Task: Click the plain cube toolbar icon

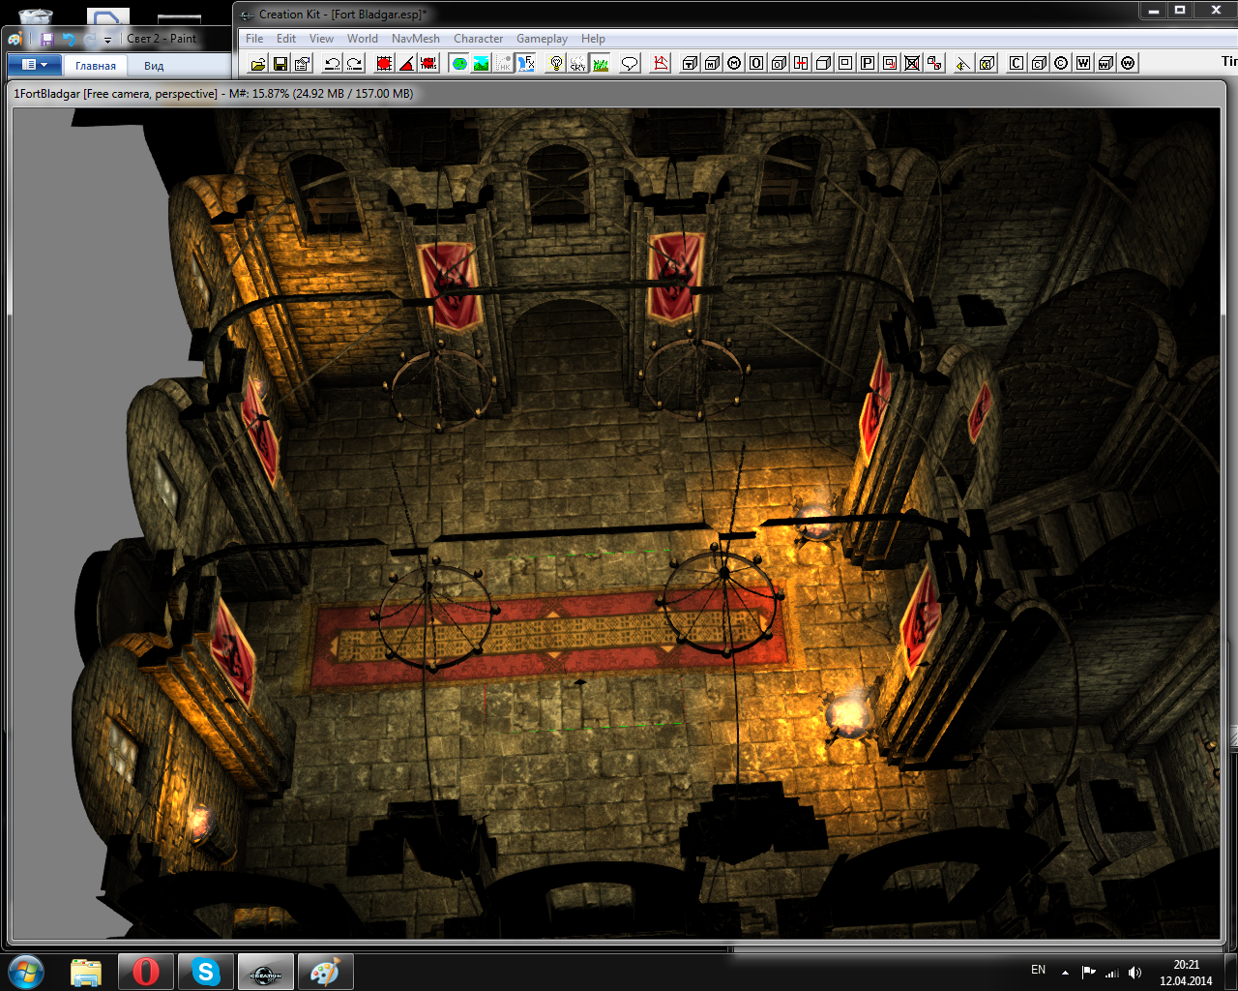Action: (824, 63)
